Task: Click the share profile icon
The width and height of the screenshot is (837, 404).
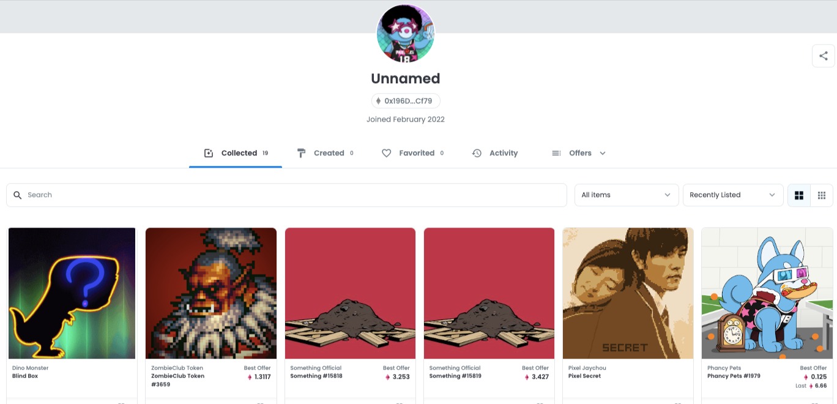Action: (823, 56)
